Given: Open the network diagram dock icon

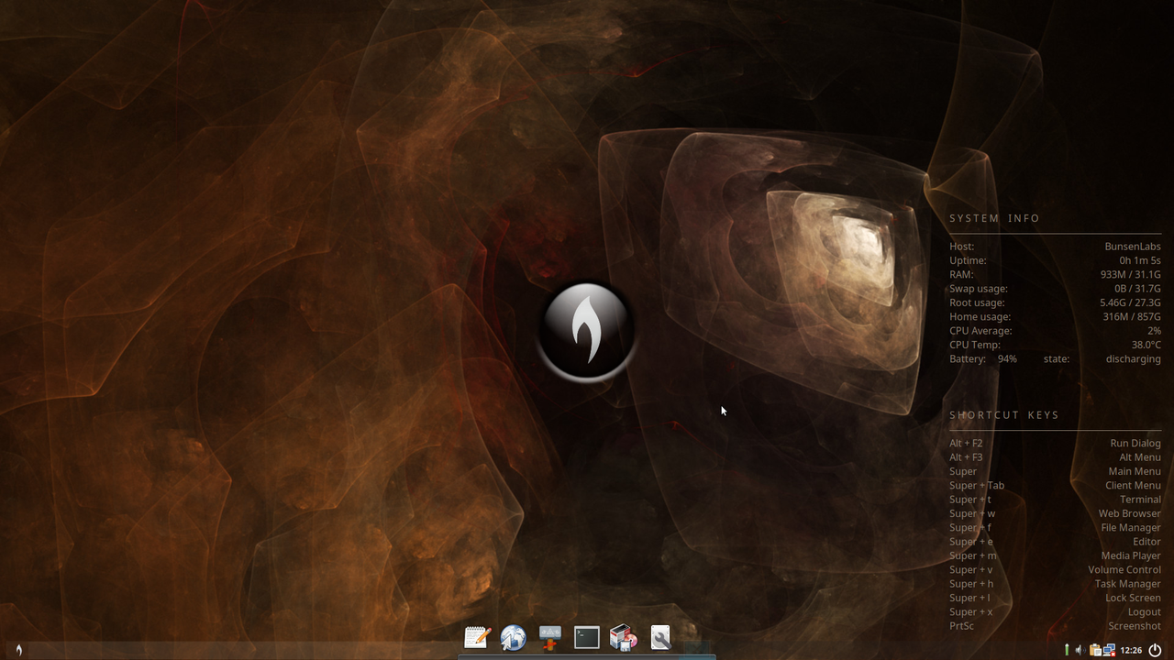Looking at the screenshot, I should [x=550, y=637].
